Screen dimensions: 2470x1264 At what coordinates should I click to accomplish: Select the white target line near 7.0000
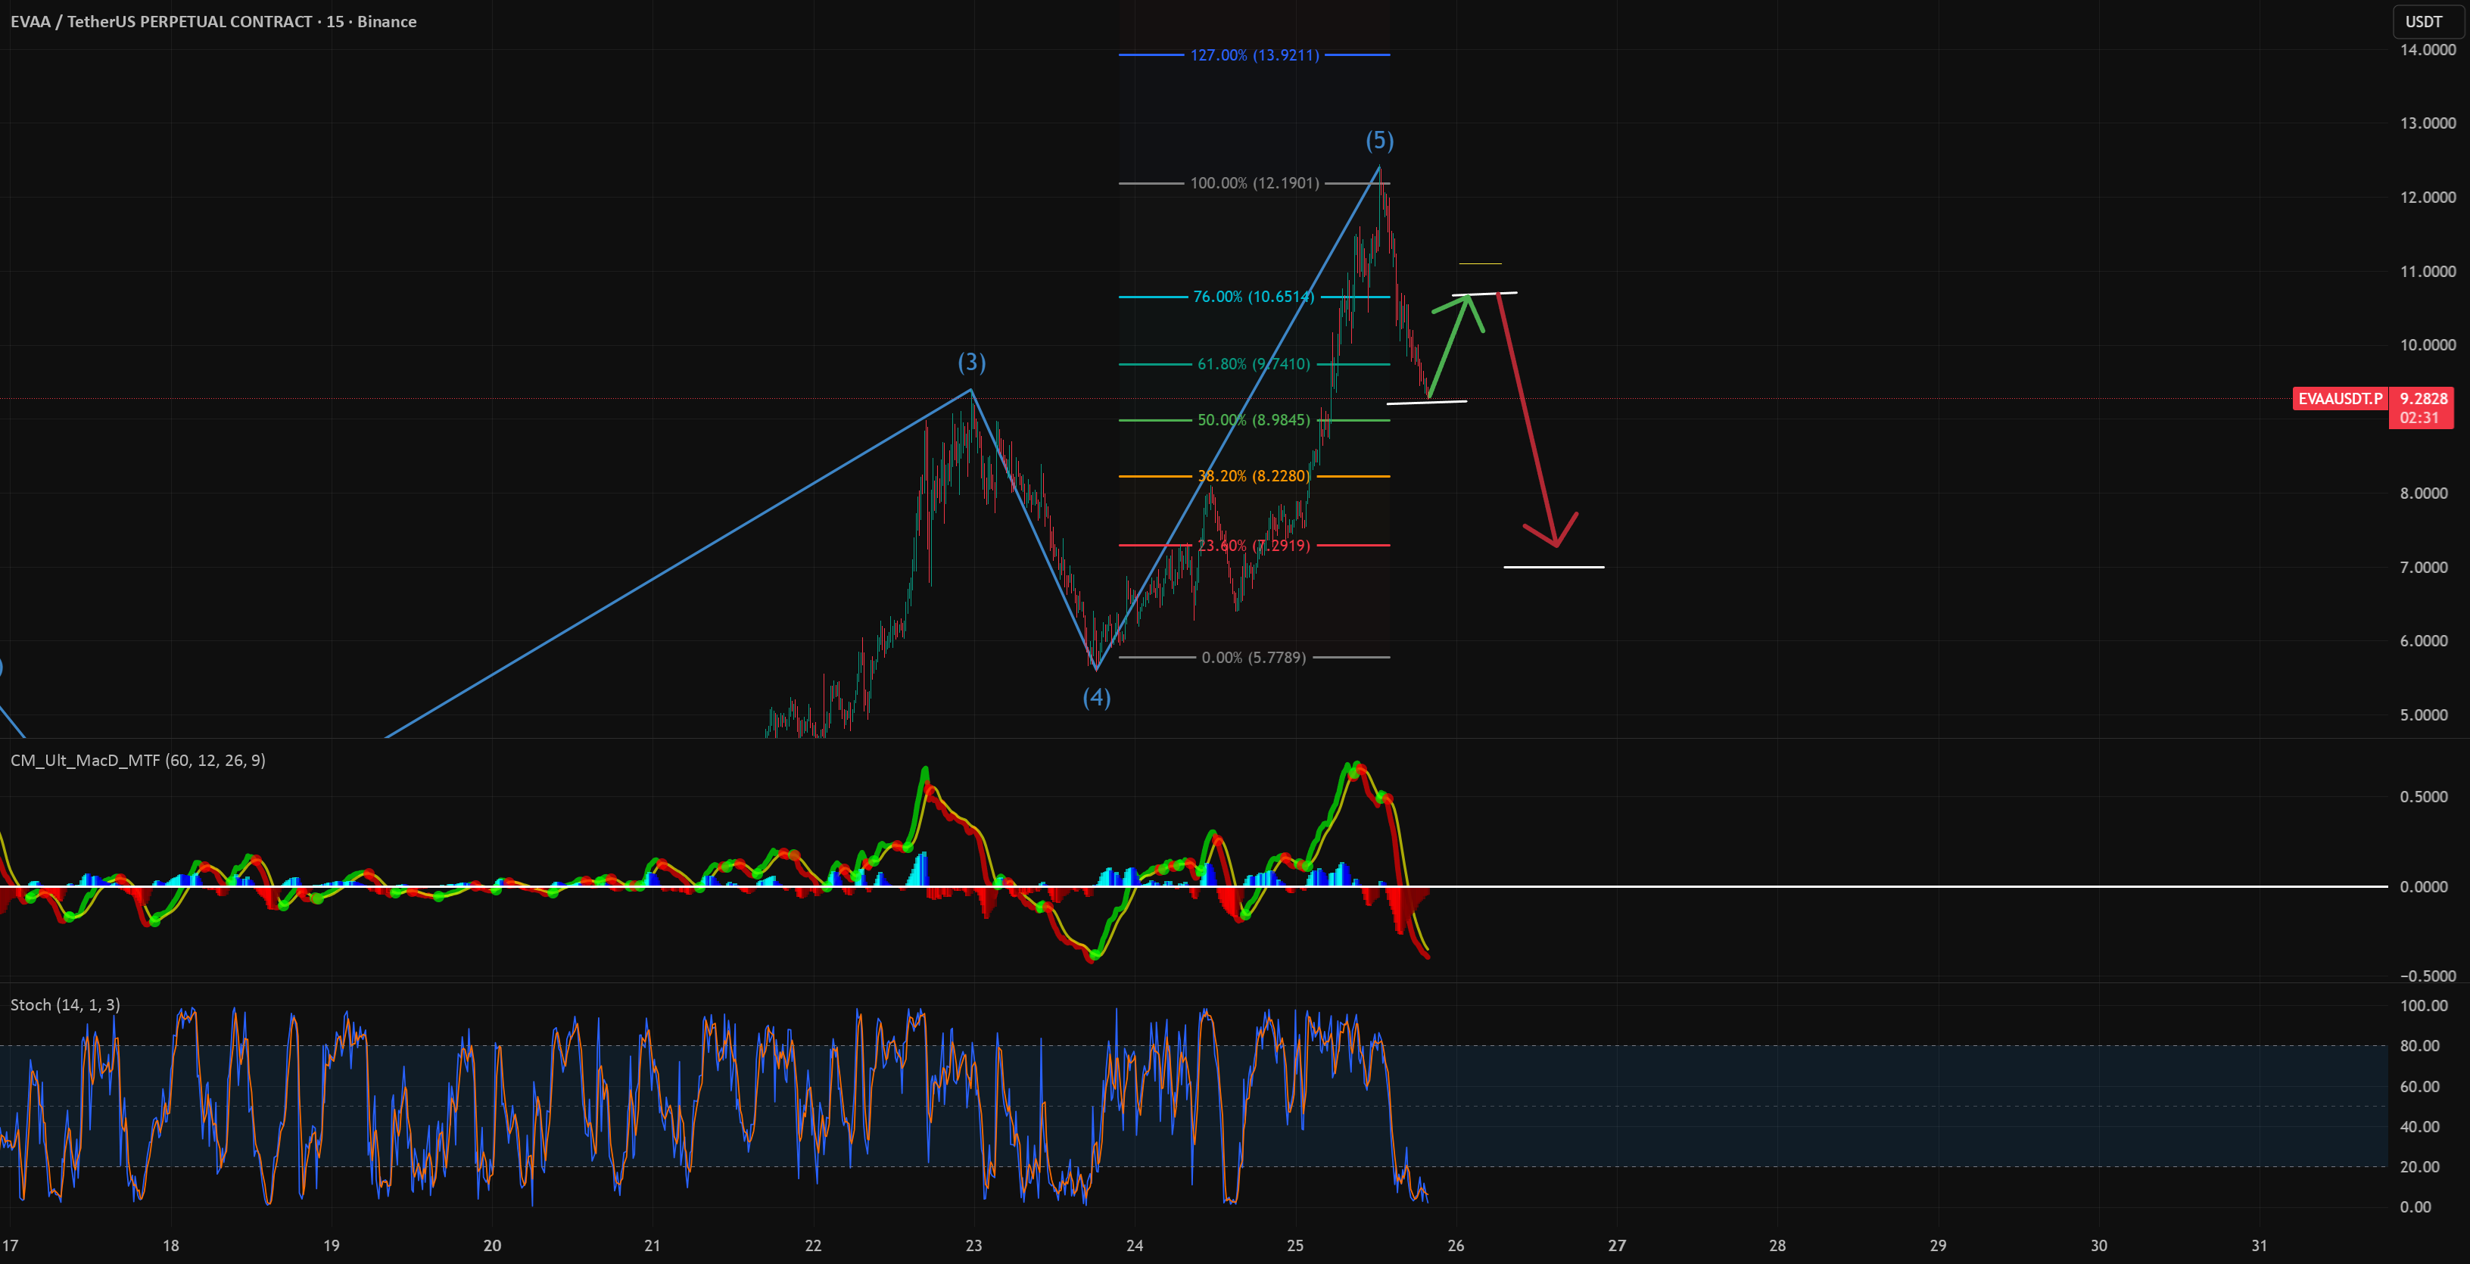(1553, 568)
